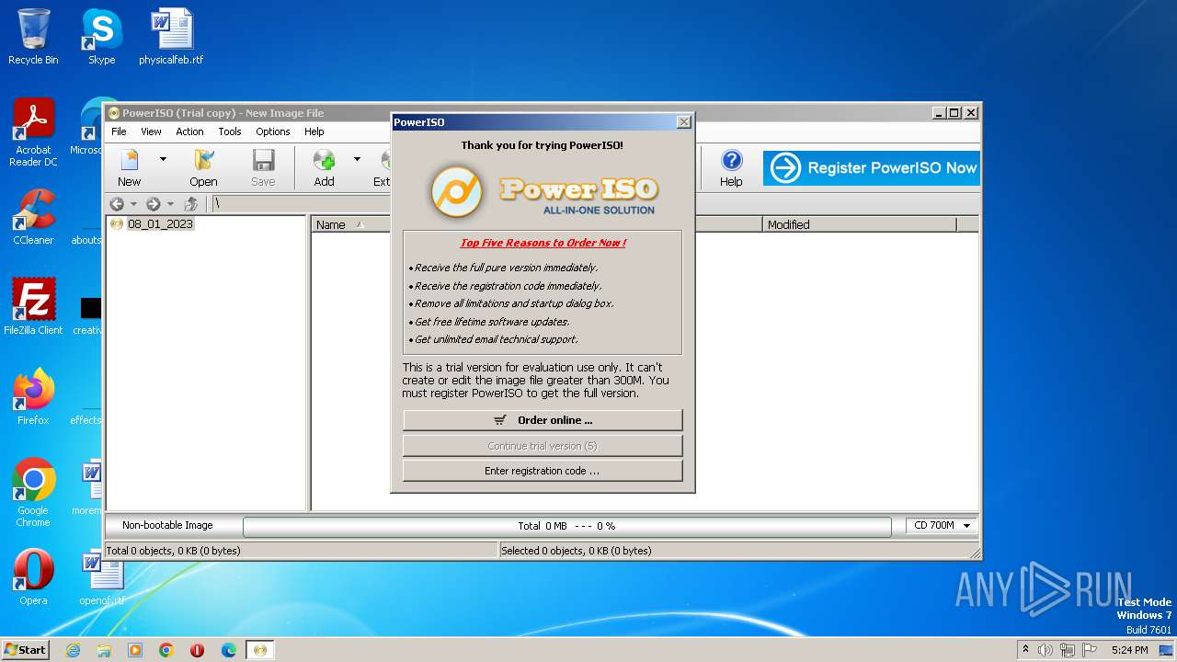The image size is (1177, 662).
Task: Click the Save toolbar icon
Action: coord(263,168)
